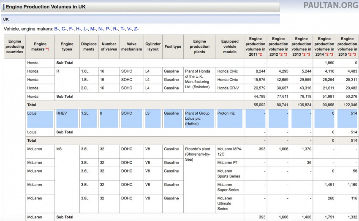
Task: Click the 'Displacements' column header
Action: point(89,47)
